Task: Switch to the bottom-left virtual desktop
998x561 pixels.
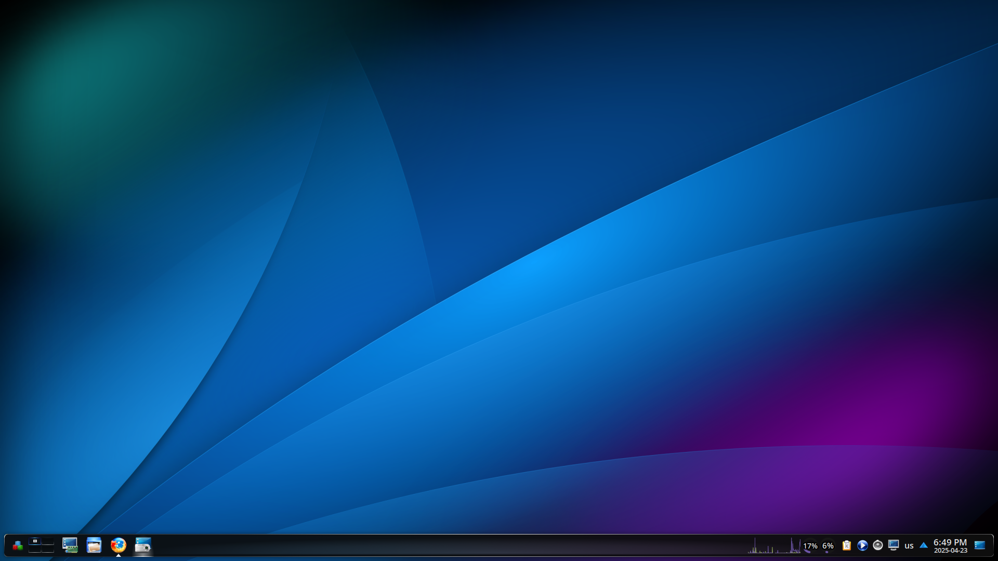Action: [x=35, y=549]
